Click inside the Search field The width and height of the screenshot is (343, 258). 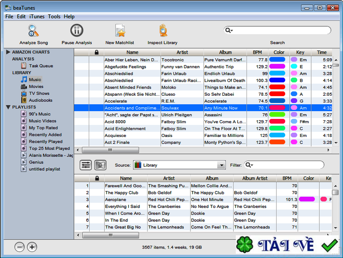(278, 31)
